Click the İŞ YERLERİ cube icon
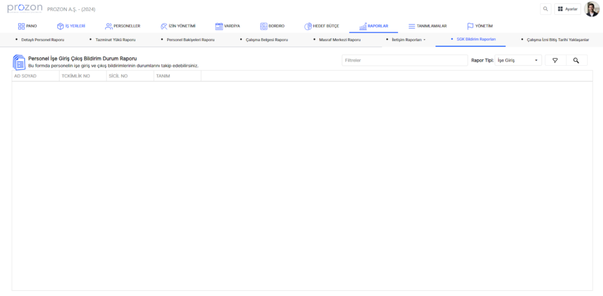603x296 pixels. pos(60,26)
